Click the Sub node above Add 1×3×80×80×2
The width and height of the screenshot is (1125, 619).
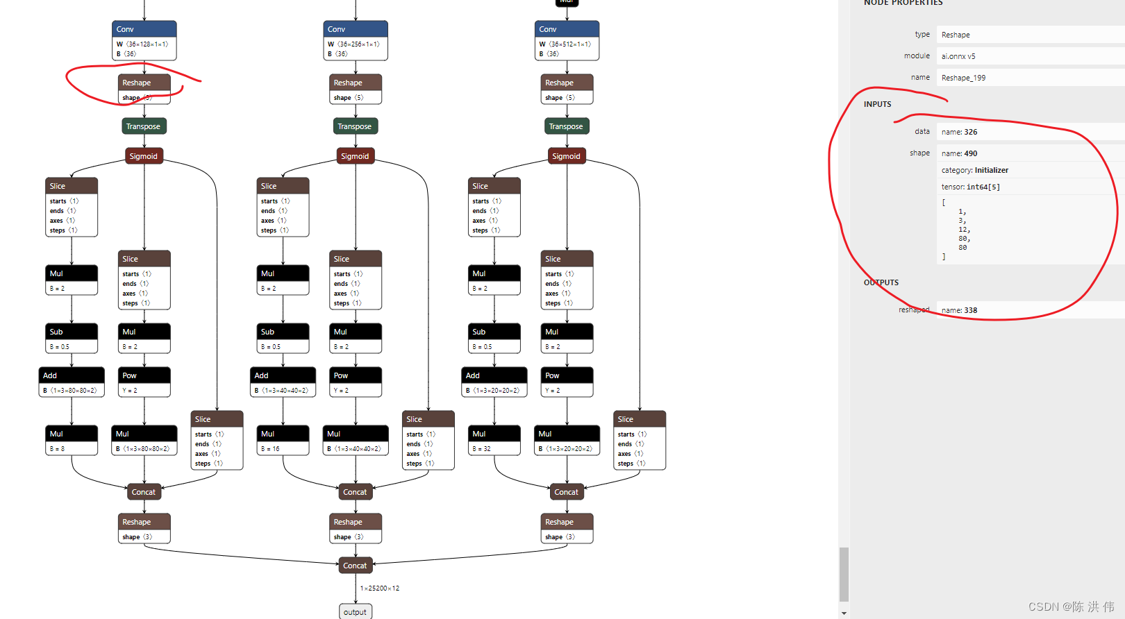pos(72,339)
